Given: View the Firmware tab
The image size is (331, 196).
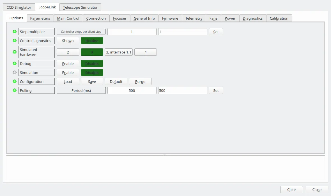Looking at the screenshot, I should point(170,18).
